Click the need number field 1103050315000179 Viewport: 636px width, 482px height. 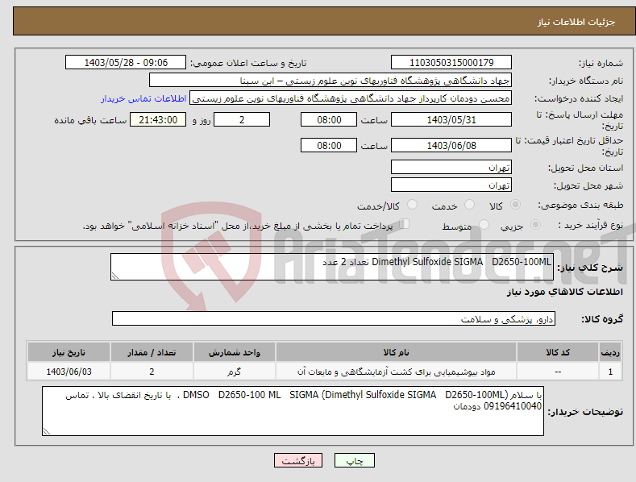click(x=451, y=63)
